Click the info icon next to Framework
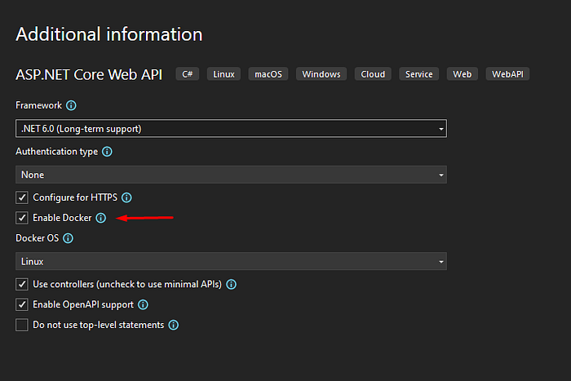The image size is (571, 381). tap(71, 105)
